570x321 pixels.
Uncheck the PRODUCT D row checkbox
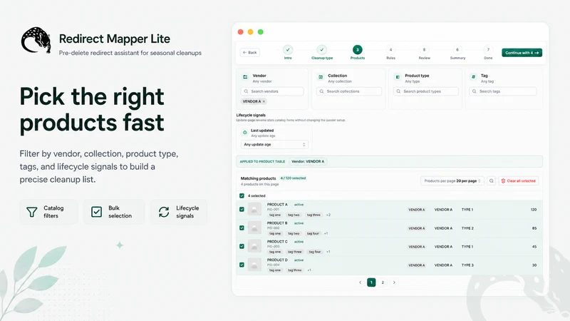242,265
